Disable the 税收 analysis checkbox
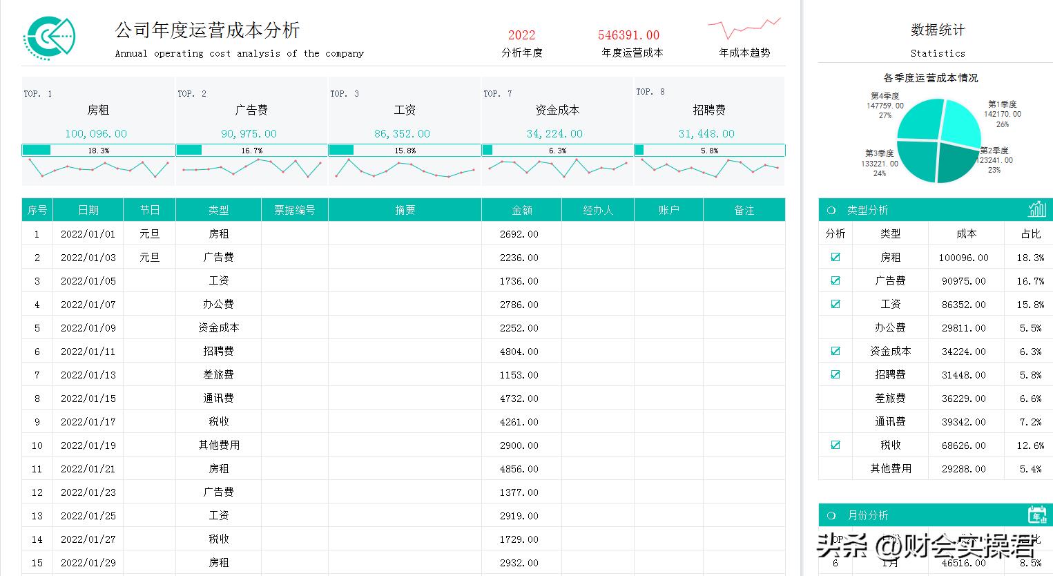Image resolution: width=1053 pixels, height=576 pixels. pos(835,445)
